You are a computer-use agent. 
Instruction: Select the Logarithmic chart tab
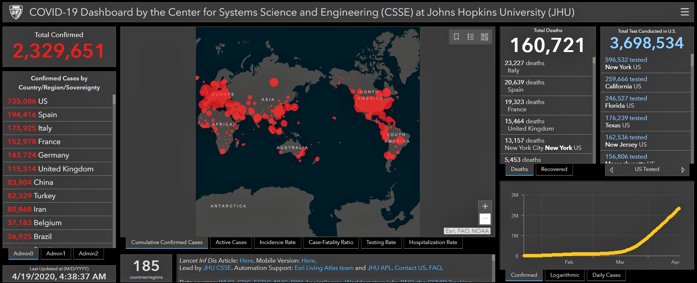pos(565,275)
